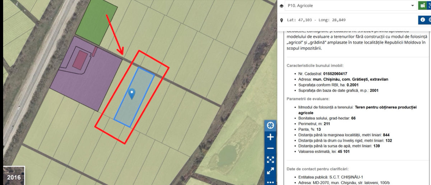Click the layers stack icon

tap(281, 6)
